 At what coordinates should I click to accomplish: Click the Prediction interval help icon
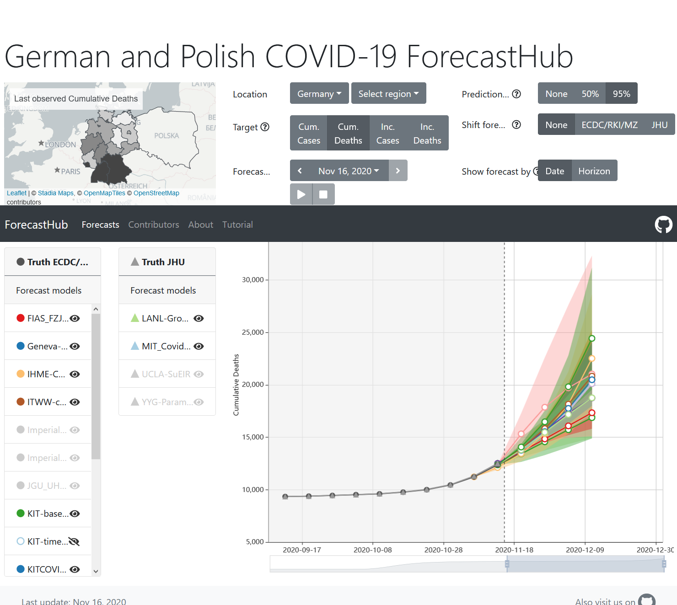[516, 94]
